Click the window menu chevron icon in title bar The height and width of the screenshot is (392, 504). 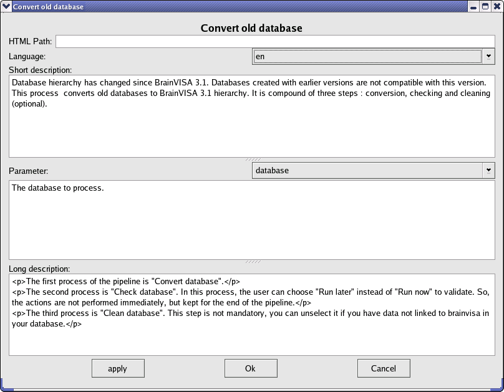(6, 6)
